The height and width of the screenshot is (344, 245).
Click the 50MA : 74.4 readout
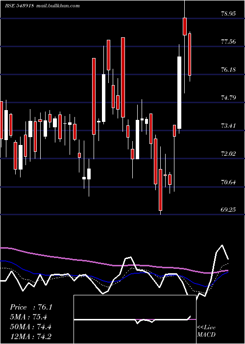pyautogui.click(x=30, y=327)
